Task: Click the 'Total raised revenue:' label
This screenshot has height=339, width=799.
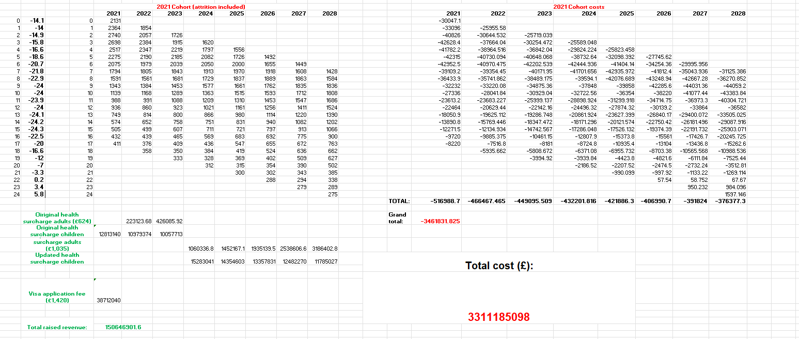Action: [x=57, y=327]
